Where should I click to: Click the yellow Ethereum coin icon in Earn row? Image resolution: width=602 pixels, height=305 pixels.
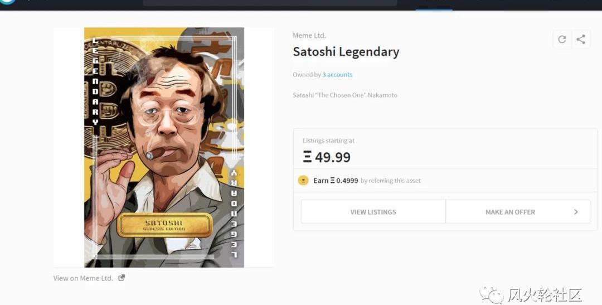(303, 180)
